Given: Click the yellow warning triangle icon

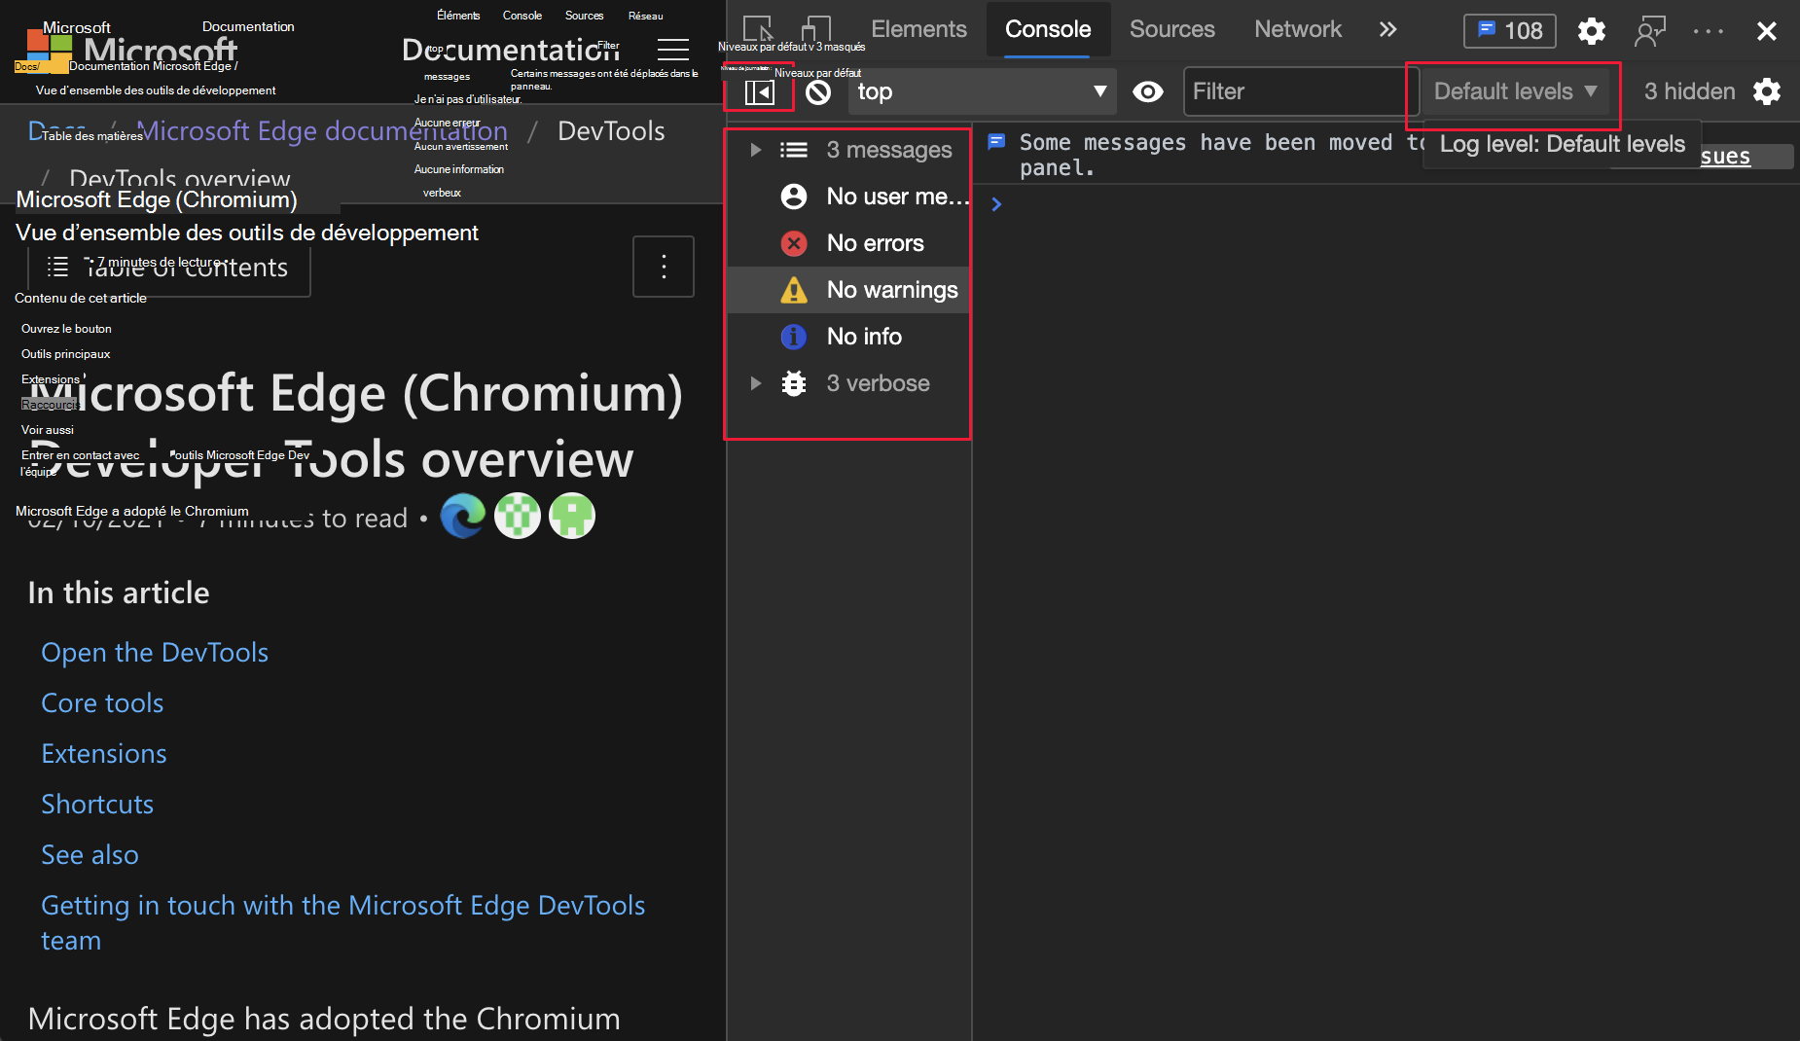Looking at the screenshot, I should click(794, 290).
